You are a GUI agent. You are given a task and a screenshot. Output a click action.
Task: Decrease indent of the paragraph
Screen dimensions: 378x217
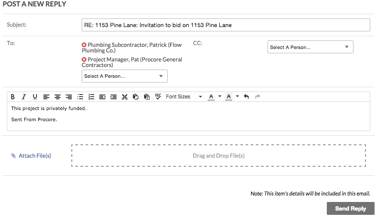(x=102, y=97)
